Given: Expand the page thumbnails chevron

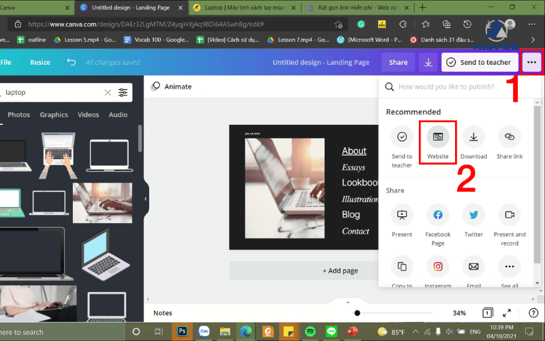Looking at the screenshot, I should point(348,302).
